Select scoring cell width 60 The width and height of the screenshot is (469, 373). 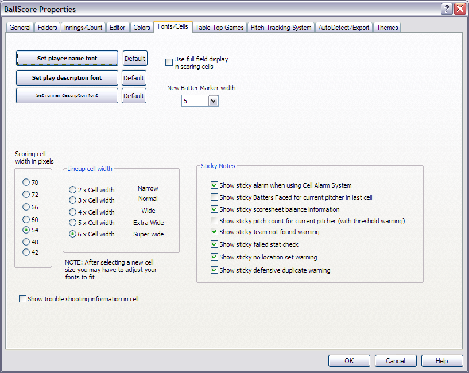[x=26, y=220]
